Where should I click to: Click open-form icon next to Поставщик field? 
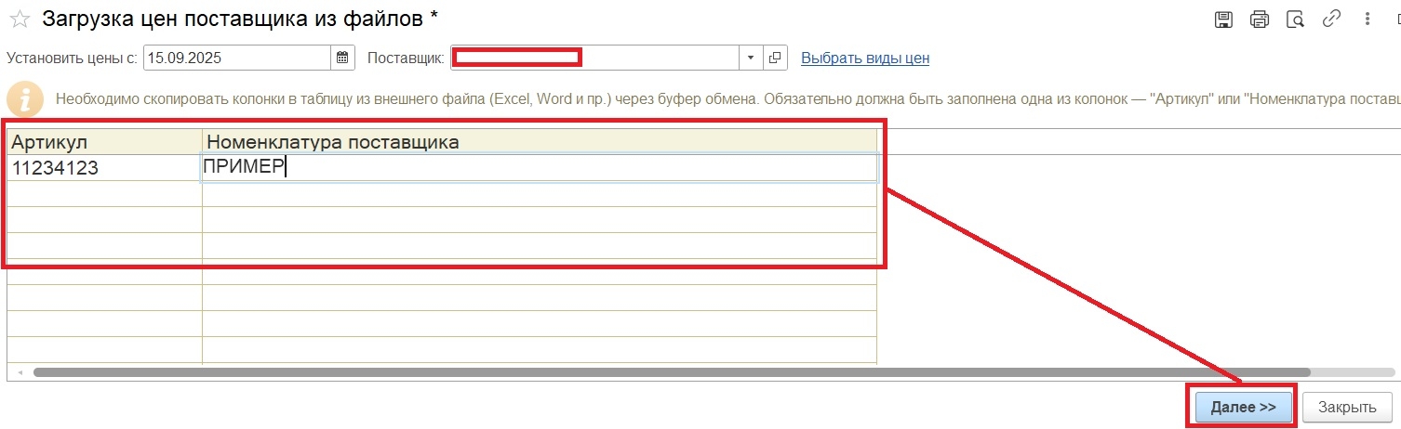774,58
